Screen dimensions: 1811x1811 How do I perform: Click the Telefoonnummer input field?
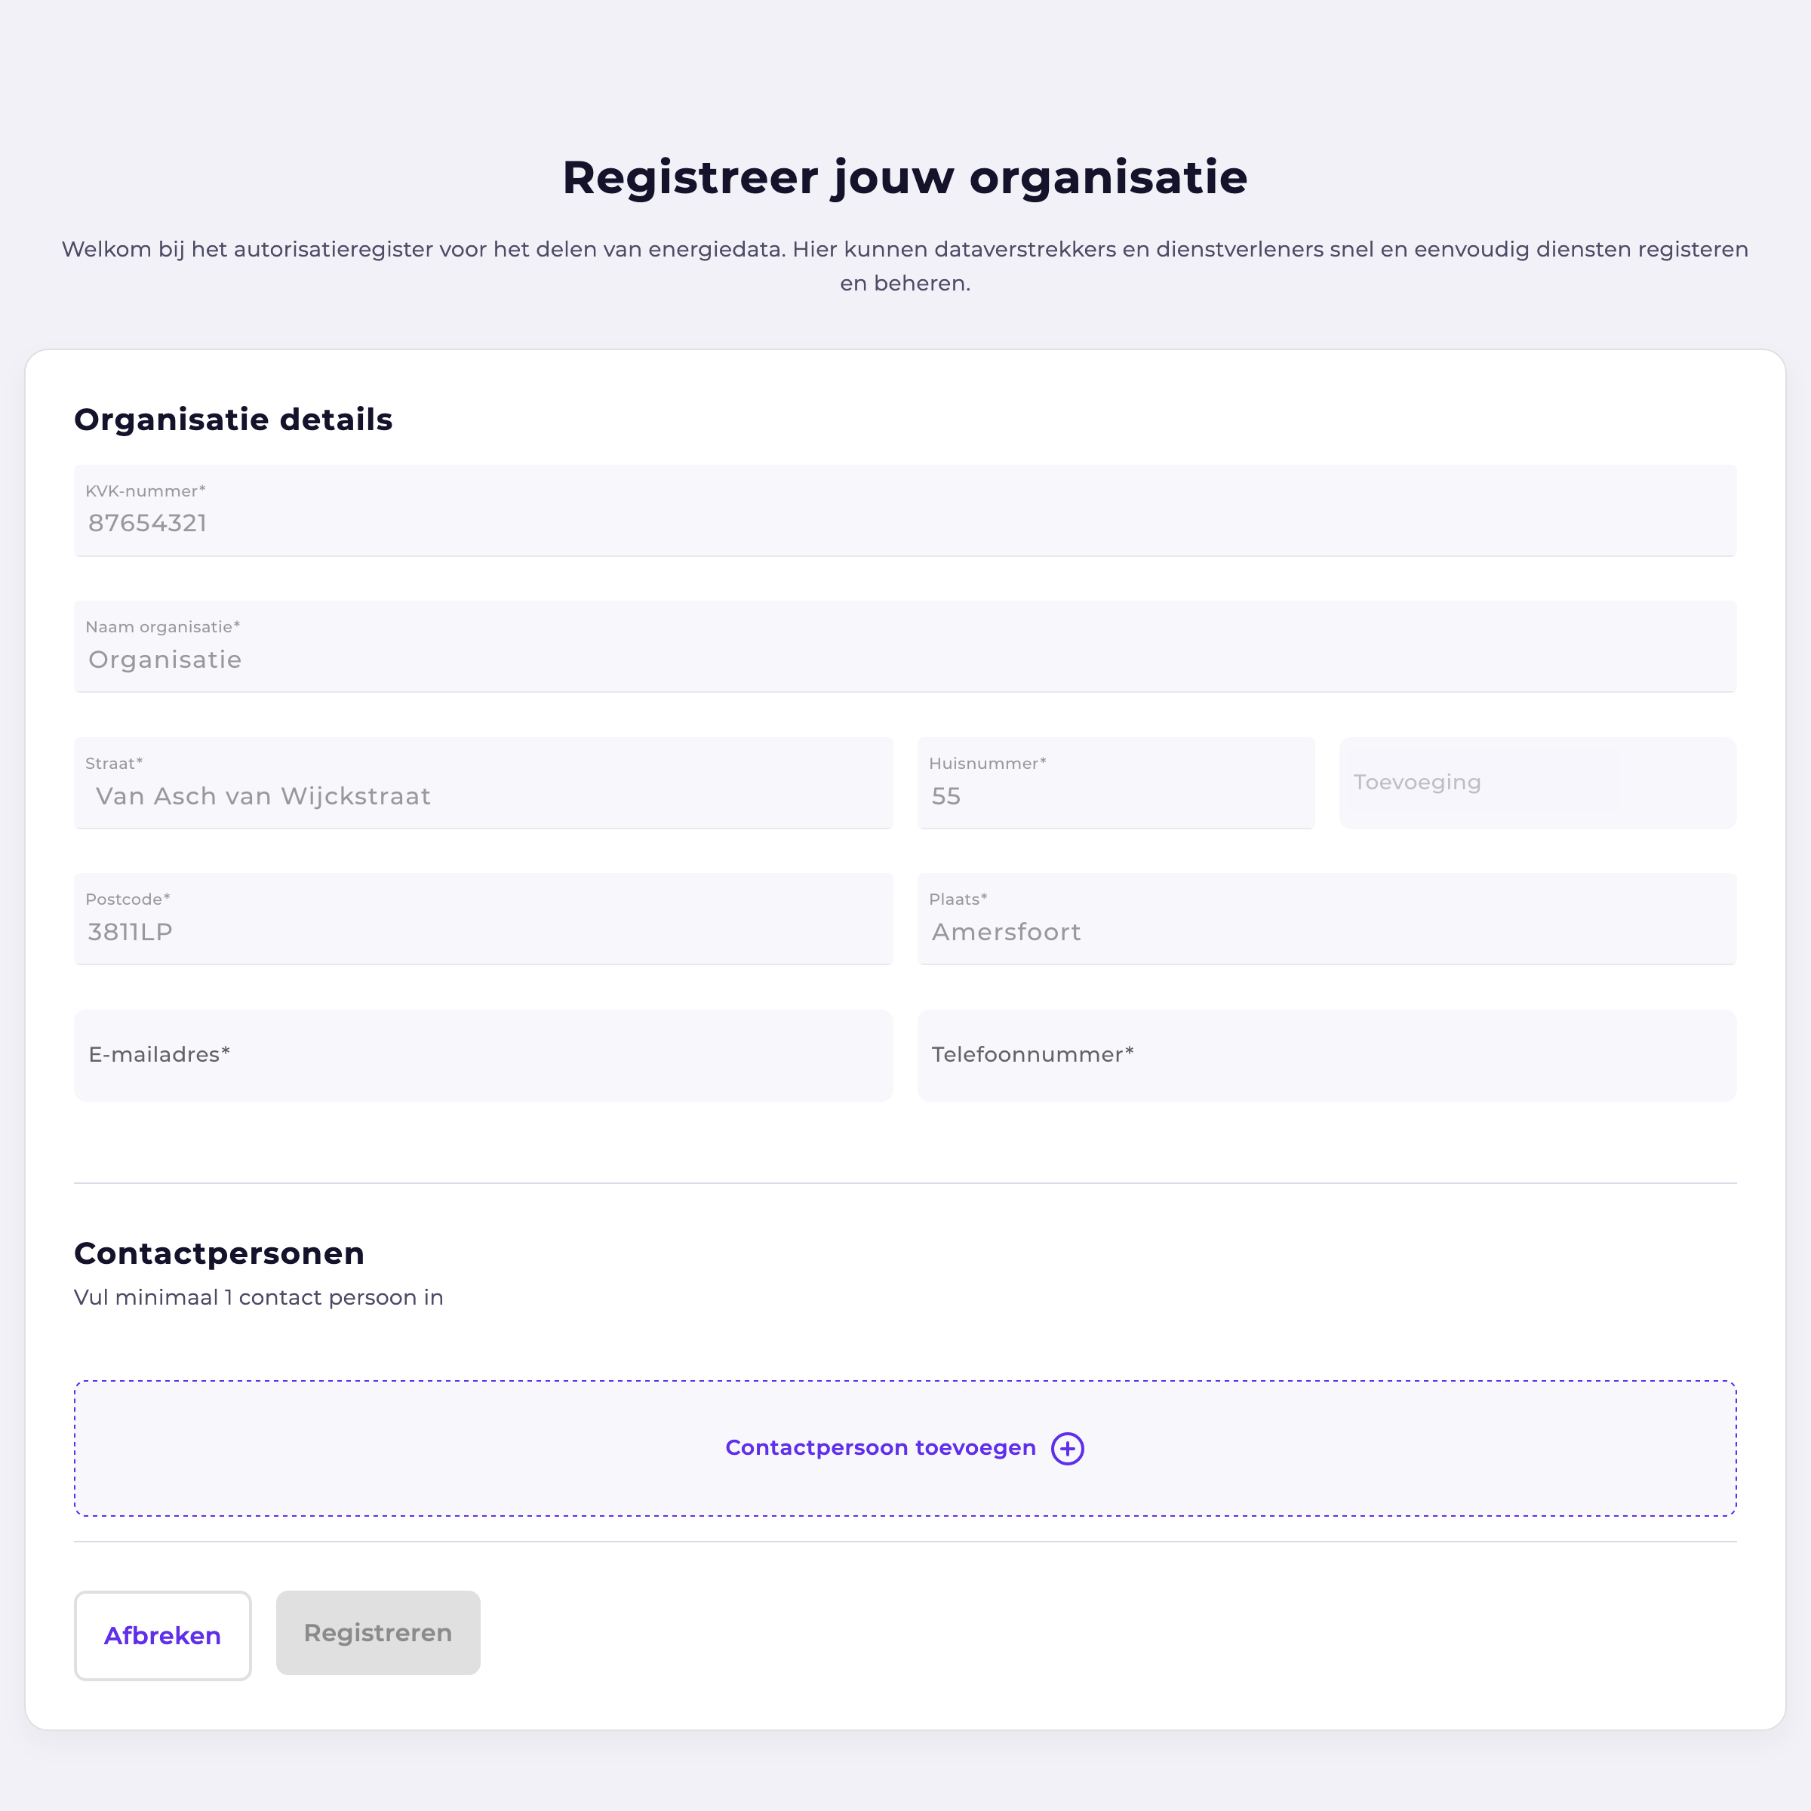[x=1327, y=1056]
